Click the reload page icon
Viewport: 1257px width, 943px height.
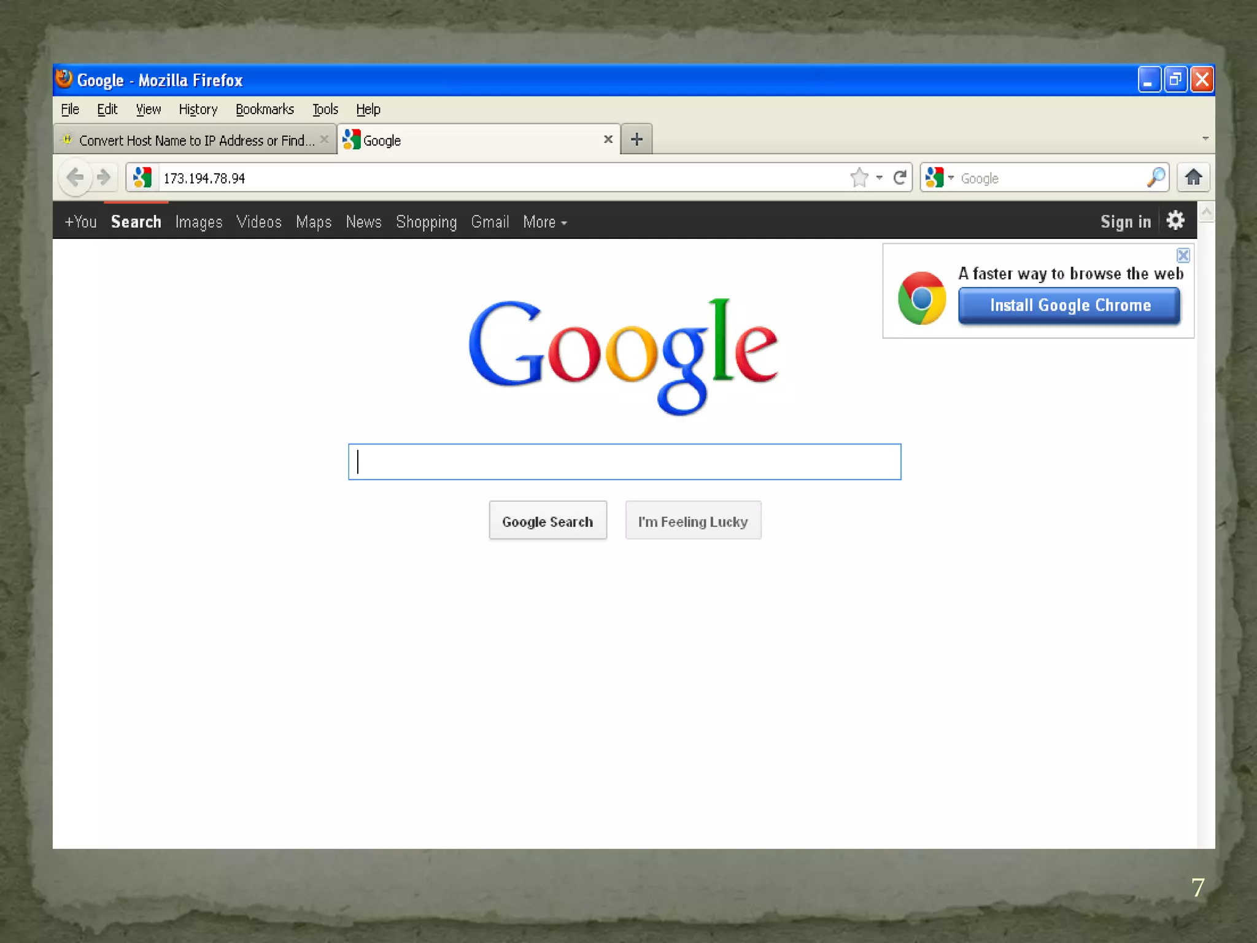(x=900, y=177)
